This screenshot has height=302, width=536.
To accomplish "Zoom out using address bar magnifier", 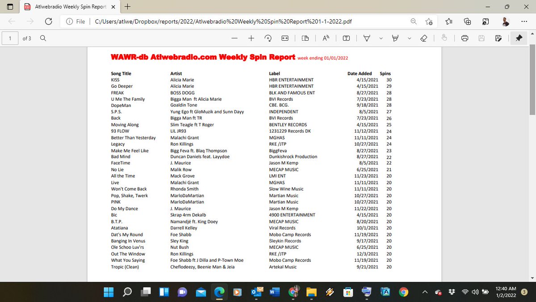I will (414, 21).
